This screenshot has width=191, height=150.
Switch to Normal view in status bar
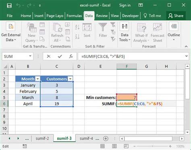click(x=102, y=146)
